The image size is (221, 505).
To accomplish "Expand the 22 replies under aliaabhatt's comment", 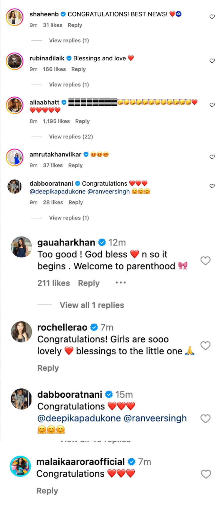I will 71,136.
